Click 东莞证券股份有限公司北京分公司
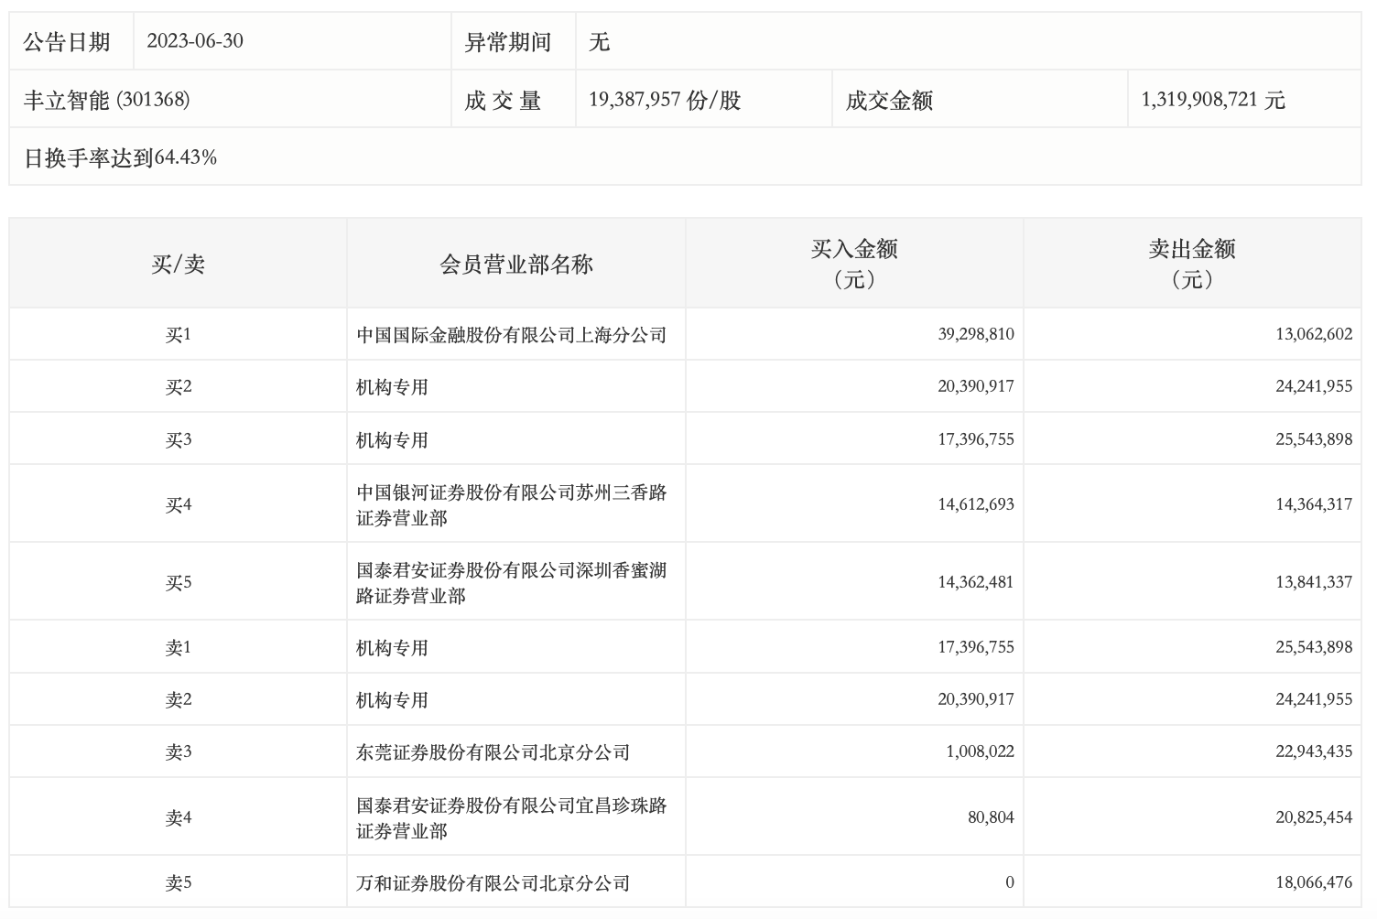The width and height of the screenshot is (1377, 919). tap(493, 752)
